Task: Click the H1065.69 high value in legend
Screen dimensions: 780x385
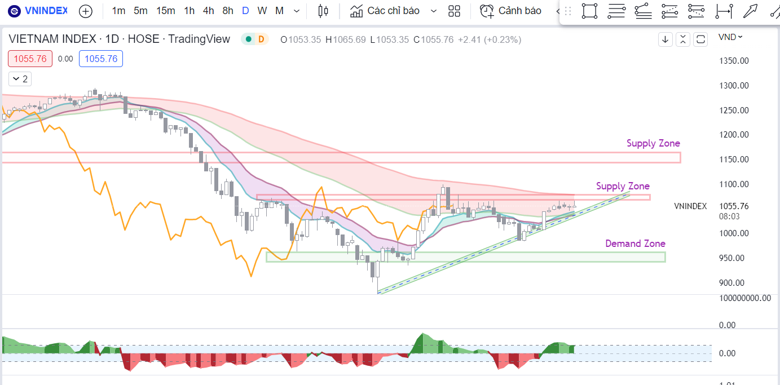Action: point(345,39)
